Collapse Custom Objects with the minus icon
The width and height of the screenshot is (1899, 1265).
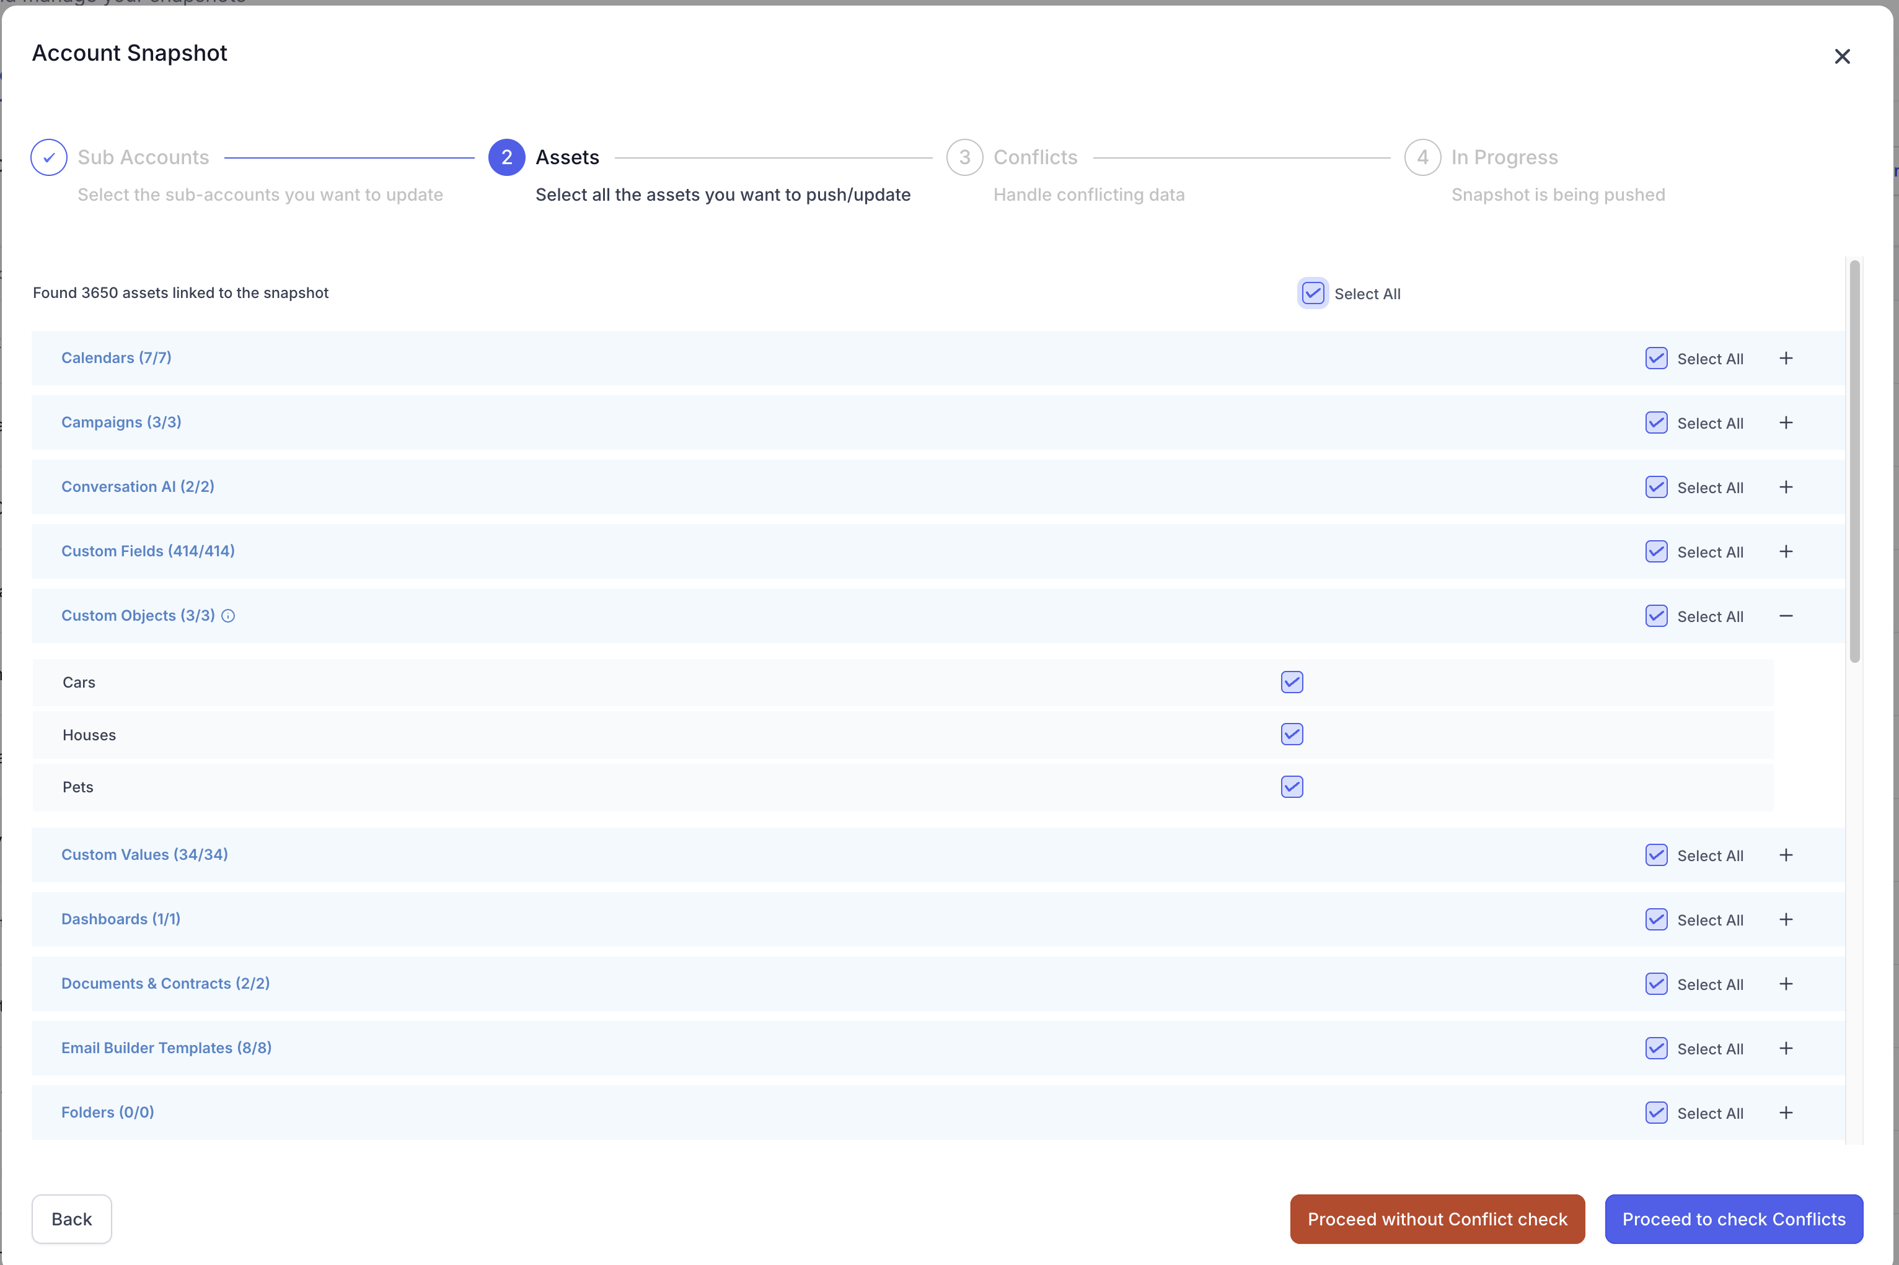click(1786, 616)
